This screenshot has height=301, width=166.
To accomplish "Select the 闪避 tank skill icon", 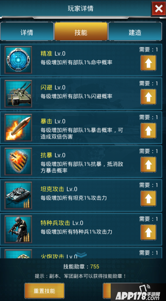I will pos(18,94).
